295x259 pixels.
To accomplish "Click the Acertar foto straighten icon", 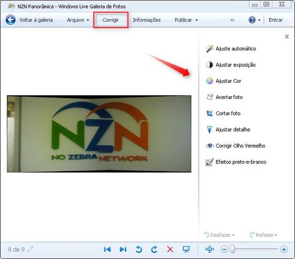I will tap(210, 97).
